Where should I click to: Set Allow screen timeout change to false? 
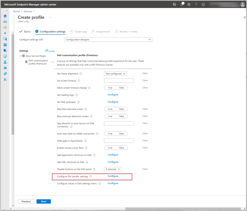122,88
